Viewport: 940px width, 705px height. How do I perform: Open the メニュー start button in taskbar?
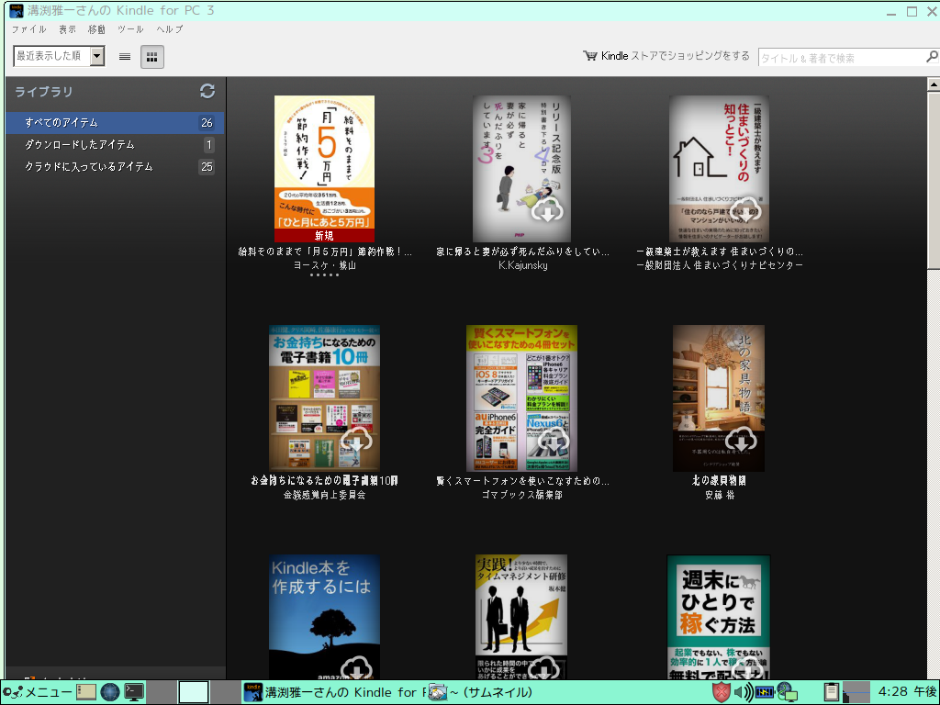[37, 692]
